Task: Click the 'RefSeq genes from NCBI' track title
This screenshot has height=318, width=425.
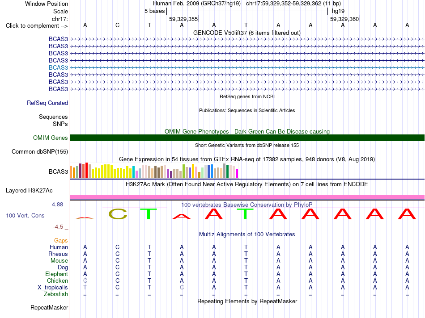Action: [x=247, y=96]
